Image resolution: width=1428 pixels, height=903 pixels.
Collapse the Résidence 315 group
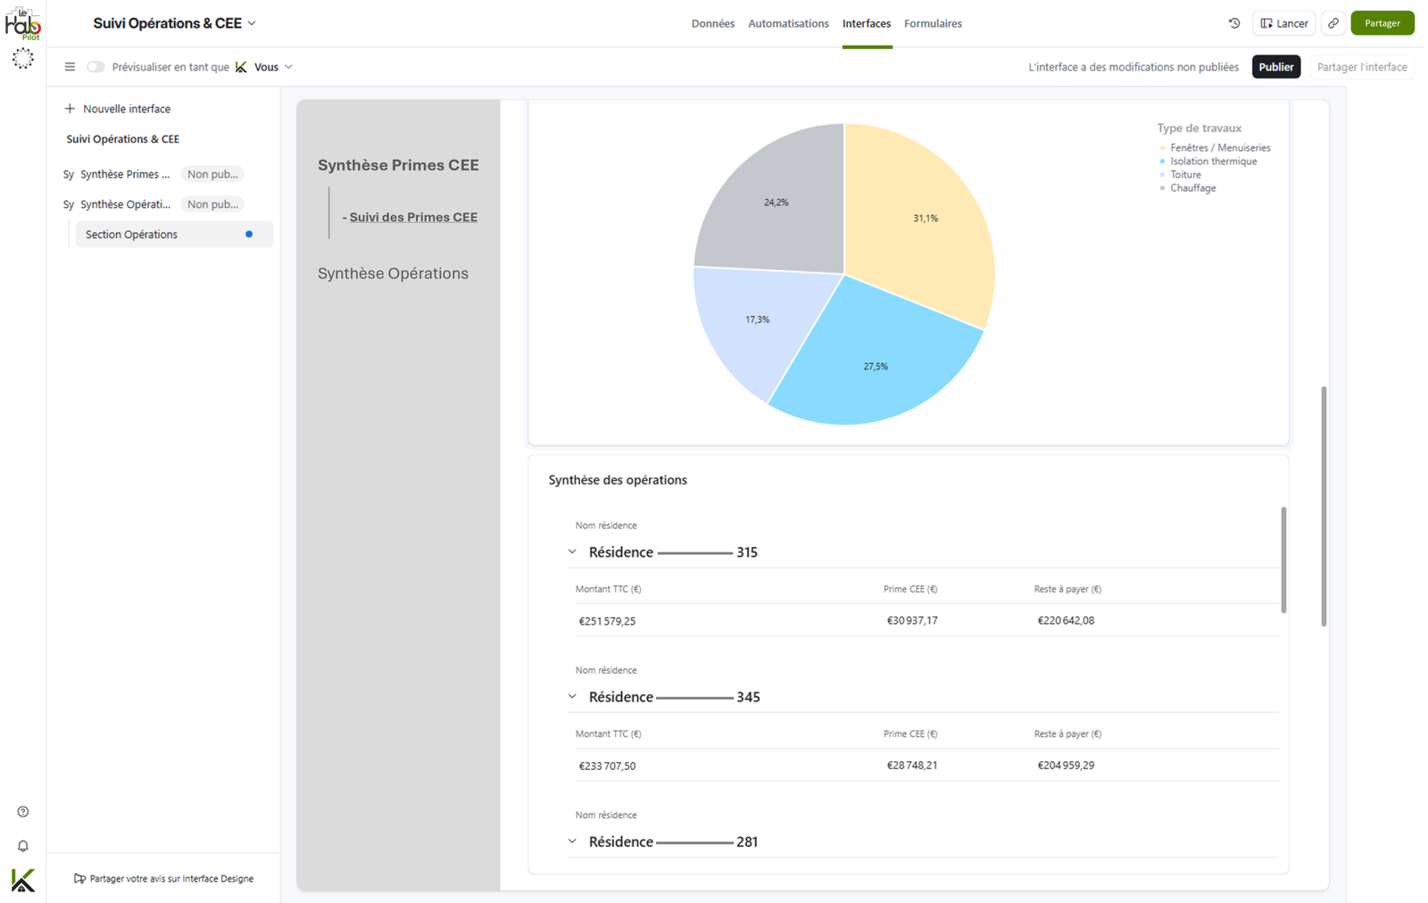click(572, 552)
